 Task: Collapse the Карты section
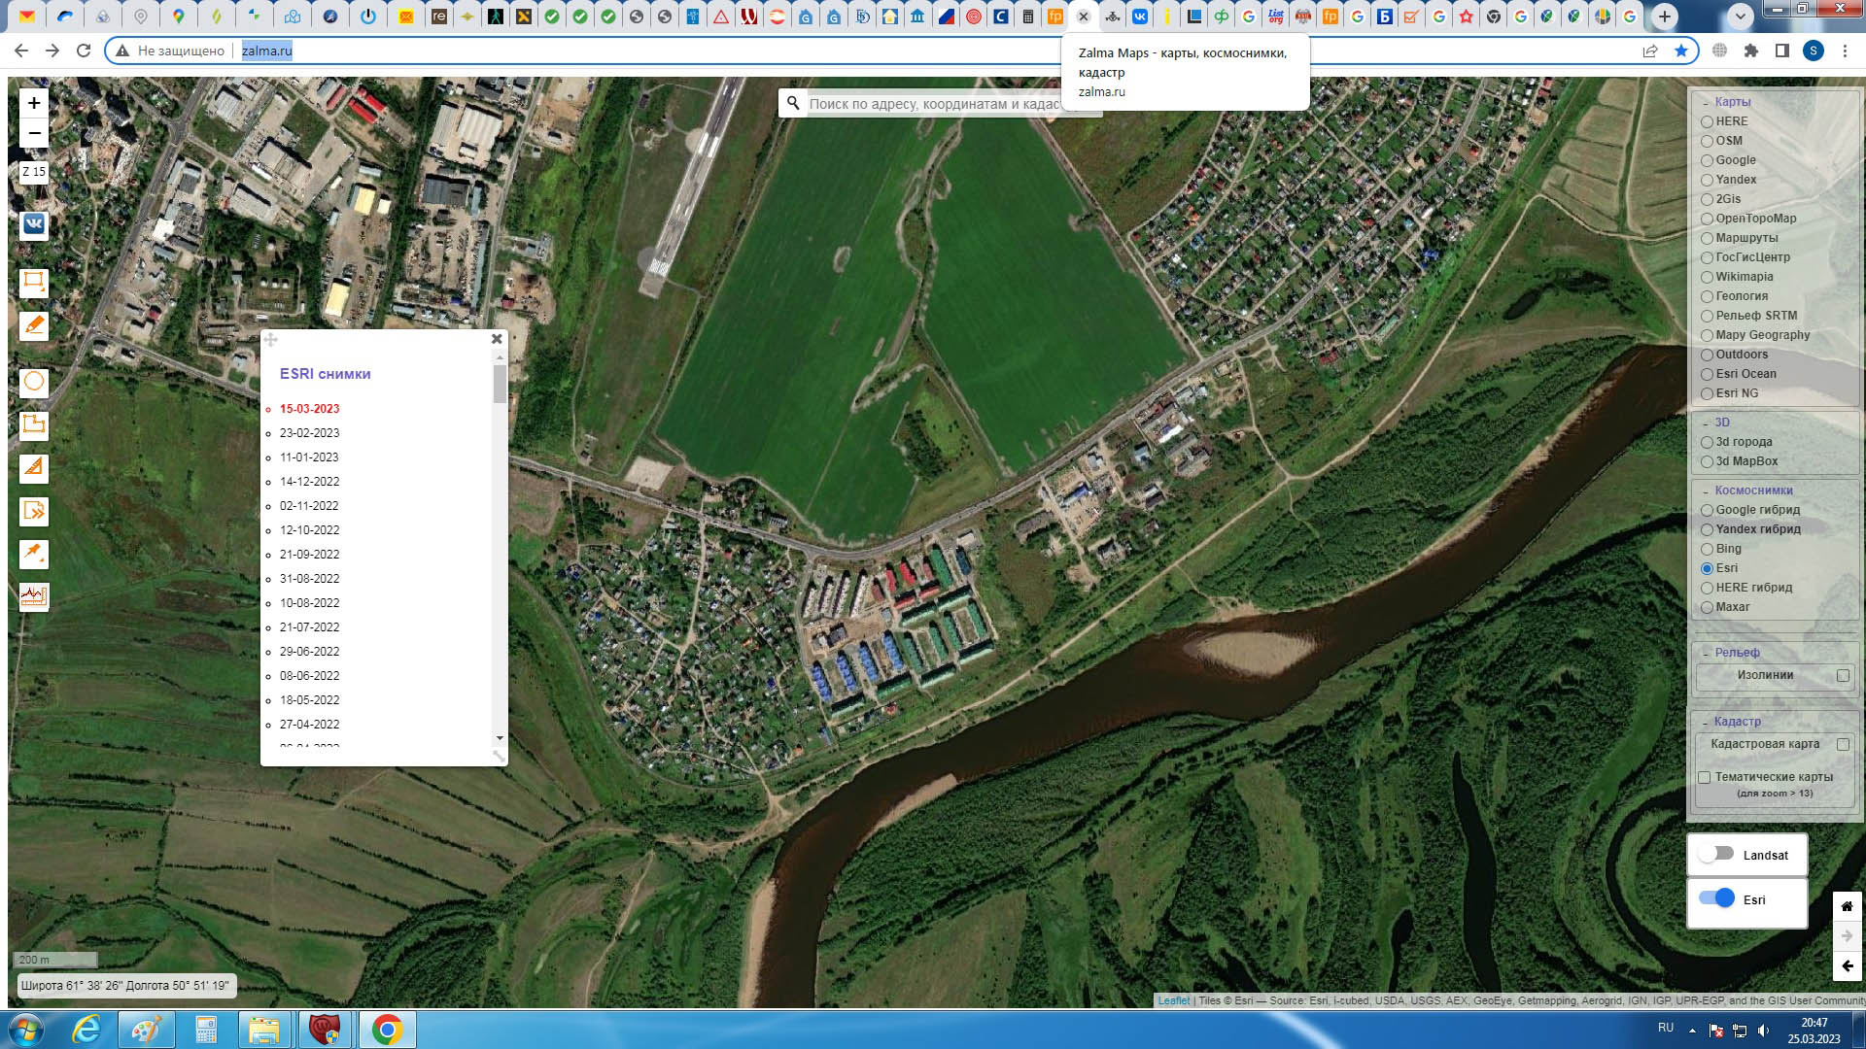1706,102
